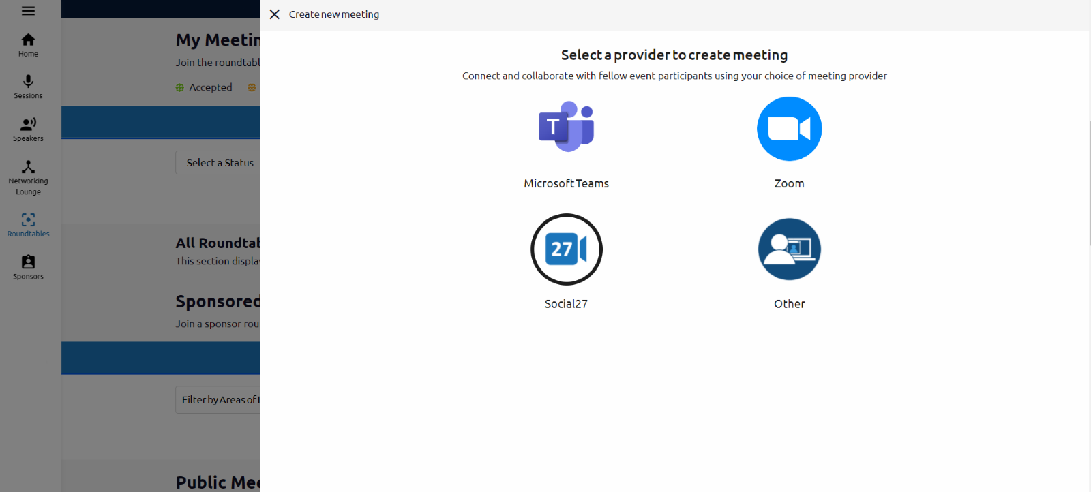Viewport: 1091px width, 492px height.
Task: Click 'Select a provider to create meeting' heading
Action: 674,55
